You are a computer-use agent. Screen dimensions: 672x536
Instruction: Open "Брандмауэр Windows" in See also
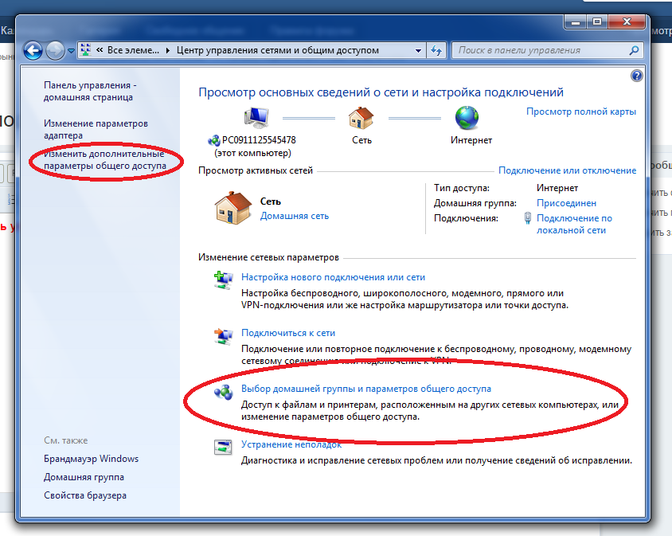[x=91, y=459]
